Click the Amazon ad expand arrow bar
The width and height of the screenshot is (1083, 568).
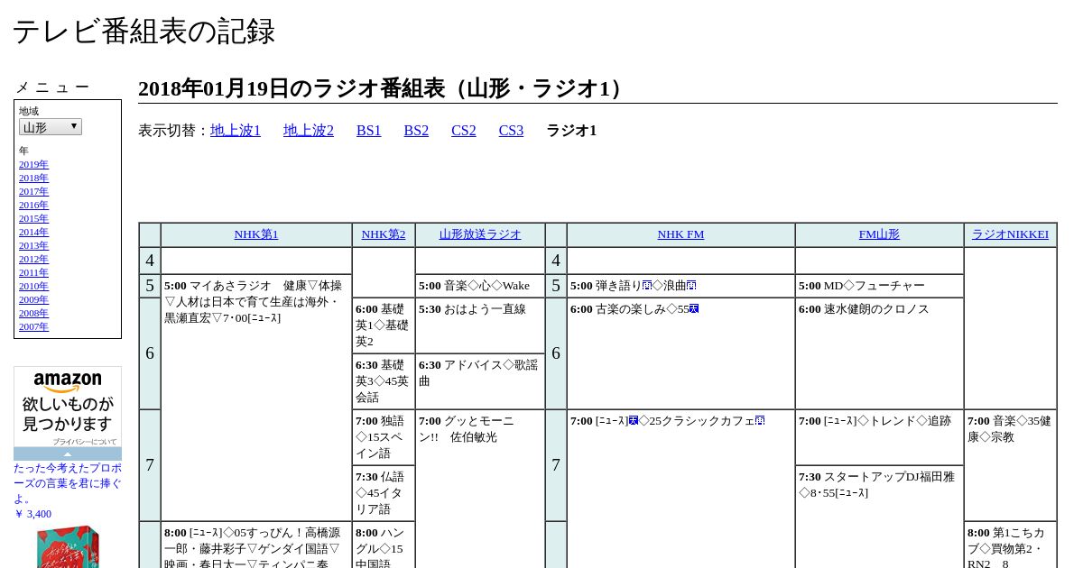(68, 453)
